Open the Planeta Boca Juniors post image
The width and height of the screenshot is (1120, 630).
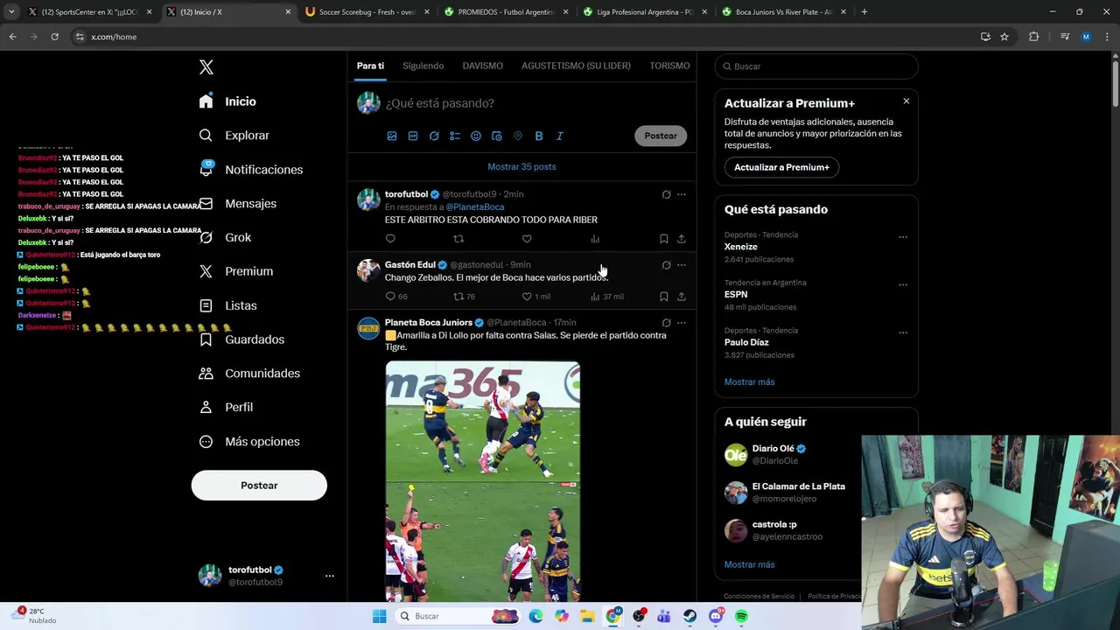click(x=483, y=481)
